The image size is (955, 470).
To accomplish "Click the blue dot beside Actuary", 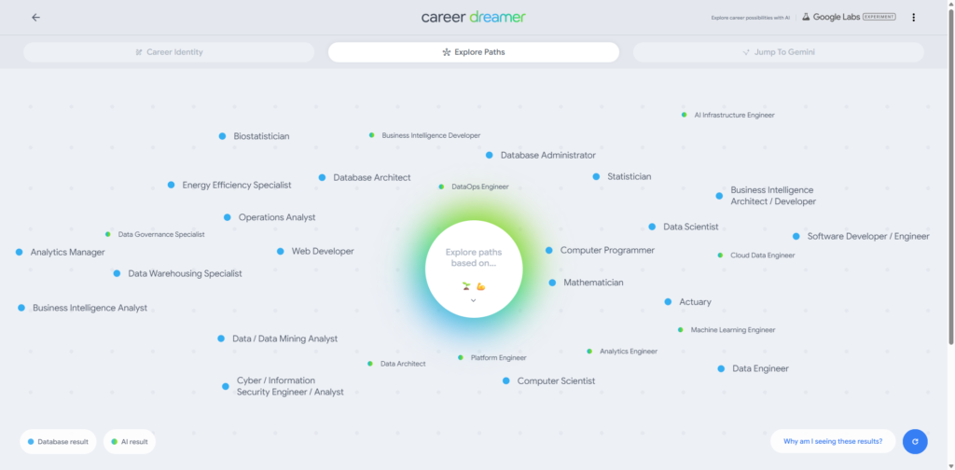I will coord(668,302).
